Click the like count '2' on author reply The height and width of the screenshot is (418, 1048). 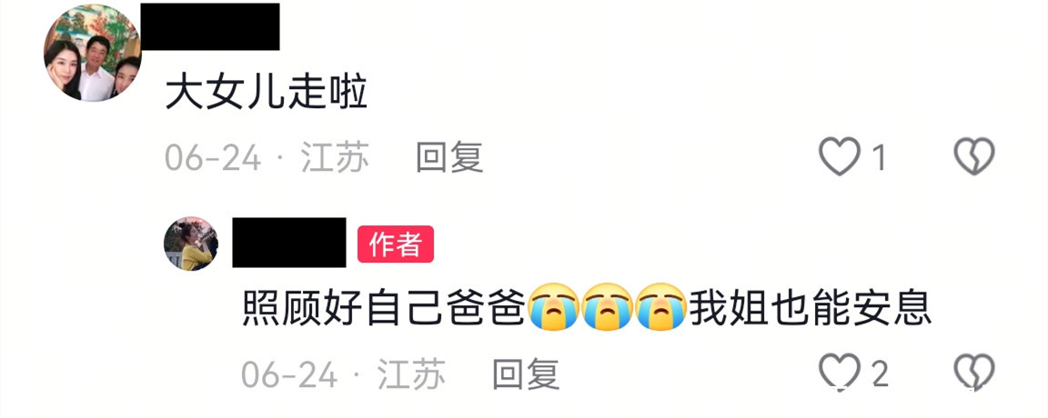[x=881, y=374]
